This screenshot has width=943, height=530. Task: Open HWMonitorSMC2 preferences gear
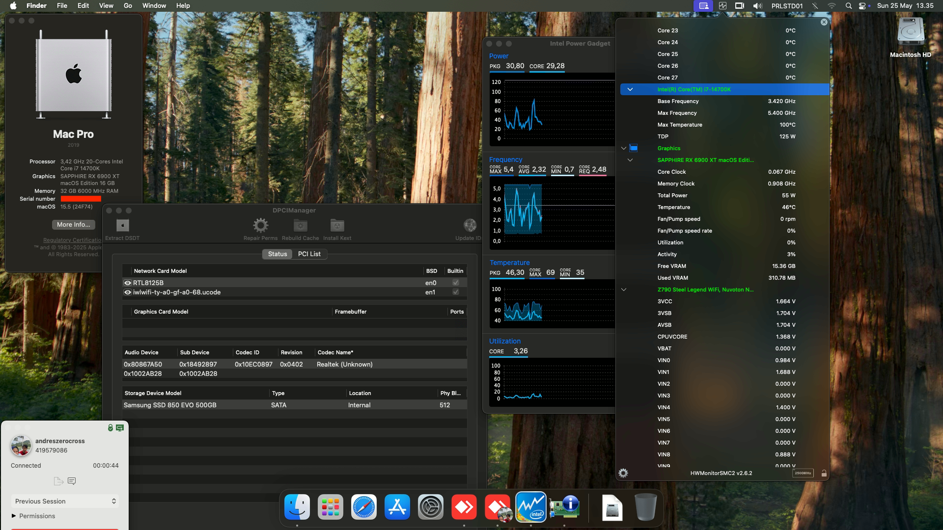(623, 473)
